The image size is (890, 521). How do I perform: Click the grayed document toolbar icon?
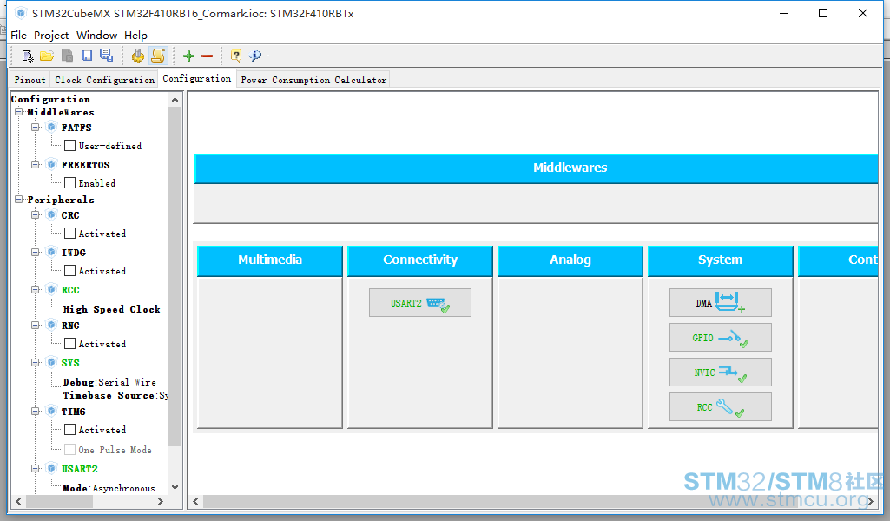pos(67,56)
